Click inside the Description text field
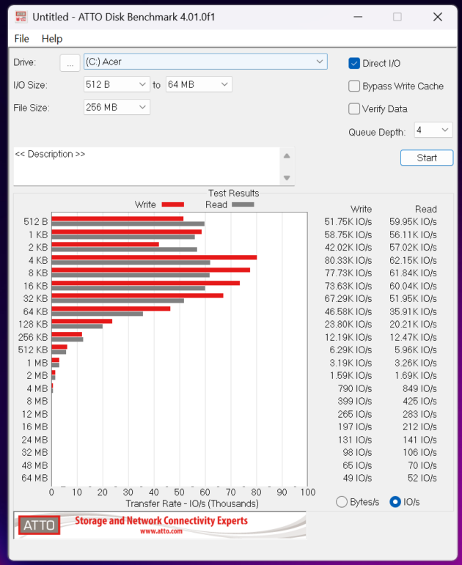This screenshot has height=565, width=462. [147, 166]
